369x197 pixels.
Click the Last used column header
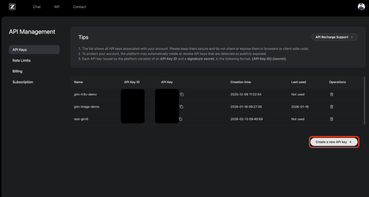point(298,82)
